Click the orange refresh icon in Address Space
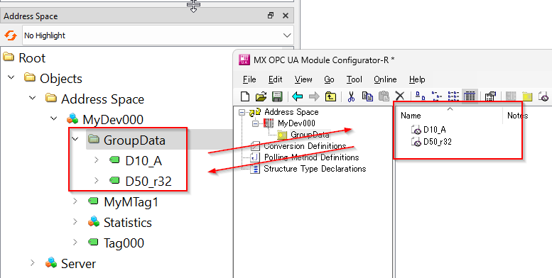 (x=11, y=35)
